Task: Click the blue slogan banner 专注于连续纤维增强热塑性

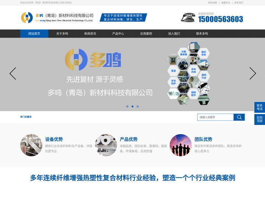Action: click(123, 17)
